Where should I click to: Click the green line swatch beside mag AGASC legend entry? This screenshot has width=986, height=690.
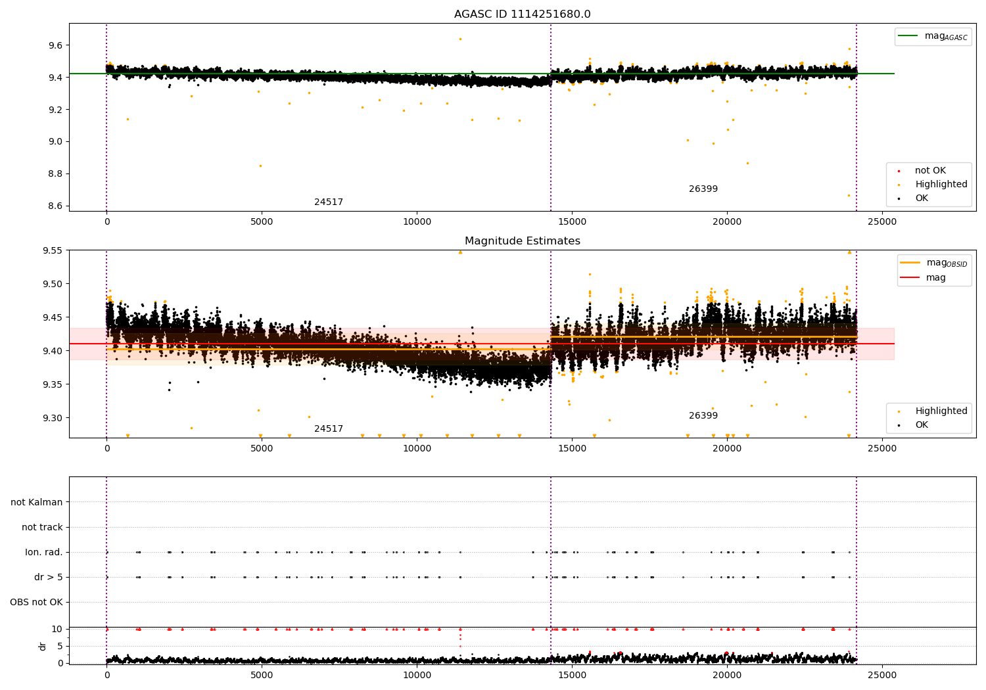[x=908, y=36]
